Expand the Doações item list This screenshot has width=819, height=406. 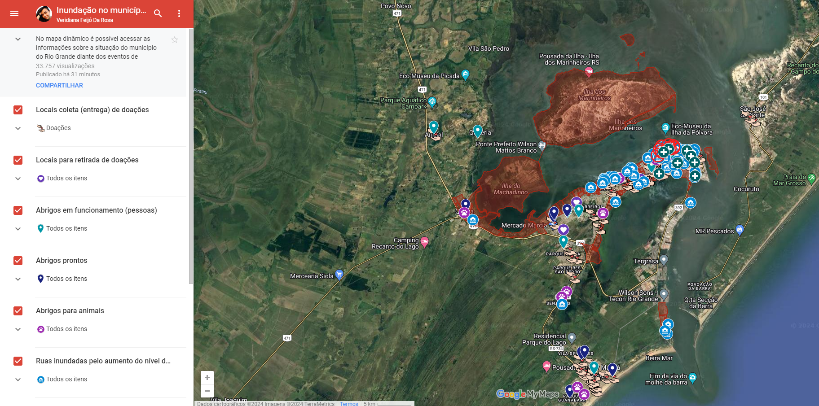tap(18, 128)
